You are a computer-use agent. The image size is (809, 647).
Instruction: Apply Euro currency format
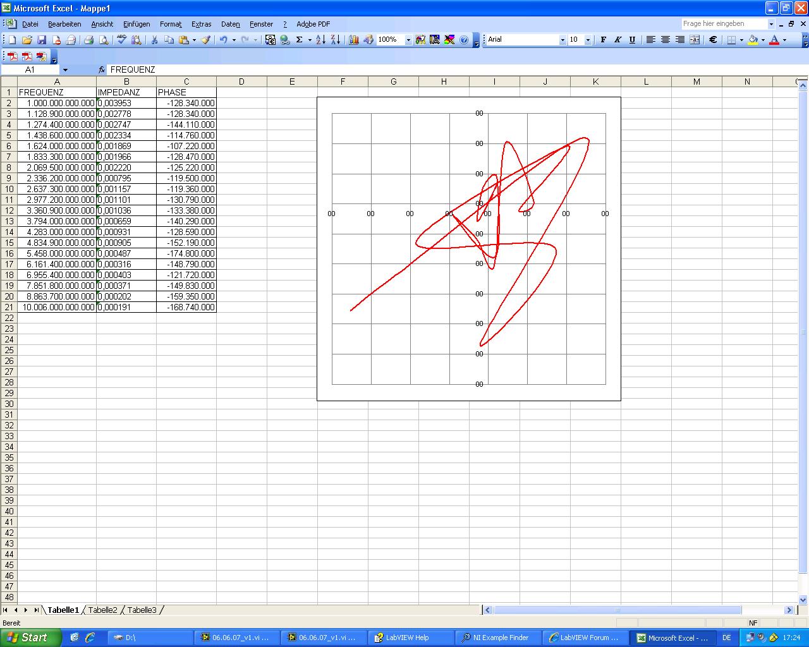[713, 40]
